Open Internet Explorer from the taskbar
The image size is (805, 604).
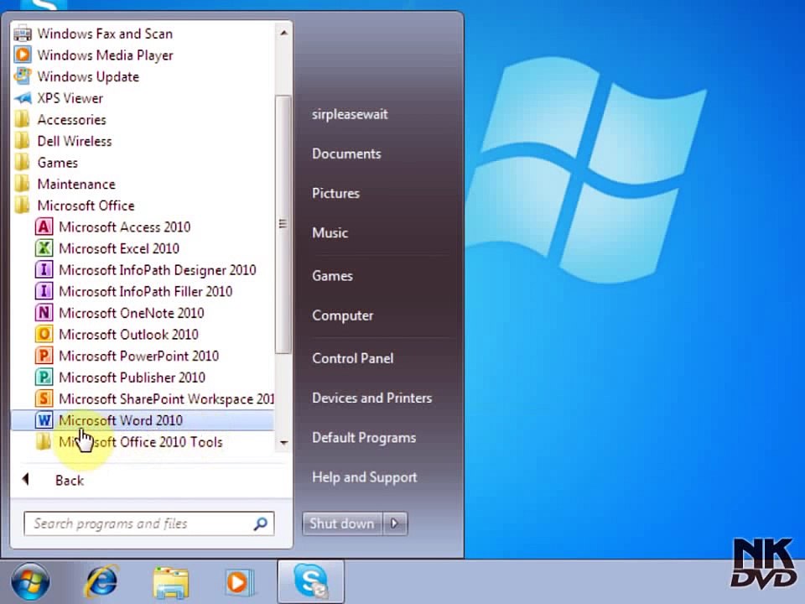tap(101, 582)
